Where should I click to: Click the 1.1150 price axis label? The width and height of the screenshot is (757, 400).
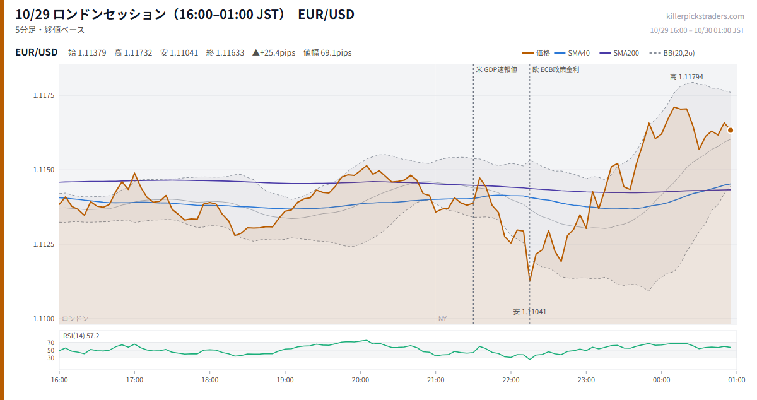coord(44,170)
